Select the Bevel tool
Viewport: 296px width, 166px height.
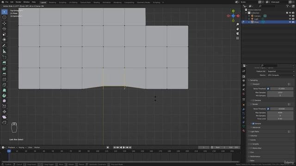(x=4, y=74)
